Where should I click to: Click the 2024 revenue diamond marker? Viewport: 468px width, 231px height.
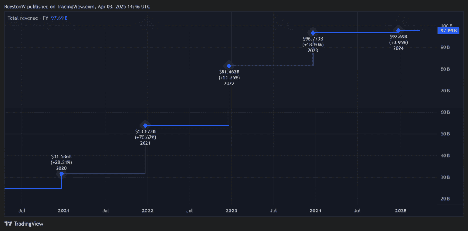click(398, 30)
